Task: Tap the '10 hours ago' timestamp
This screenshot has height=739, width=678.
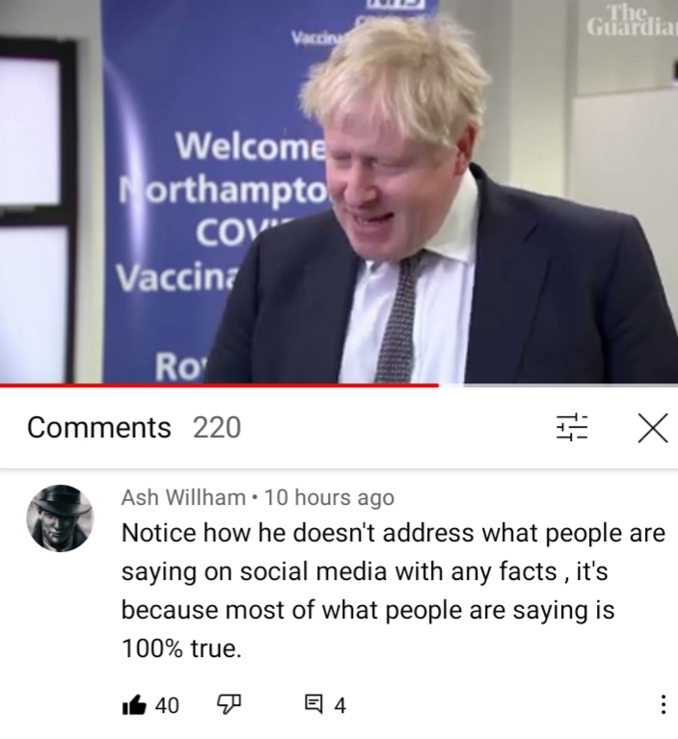Action: (329, 497)
